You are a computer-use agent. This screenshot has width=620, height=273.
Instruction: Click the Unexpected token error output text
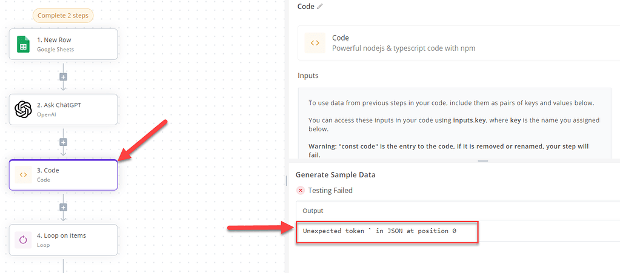379,231
